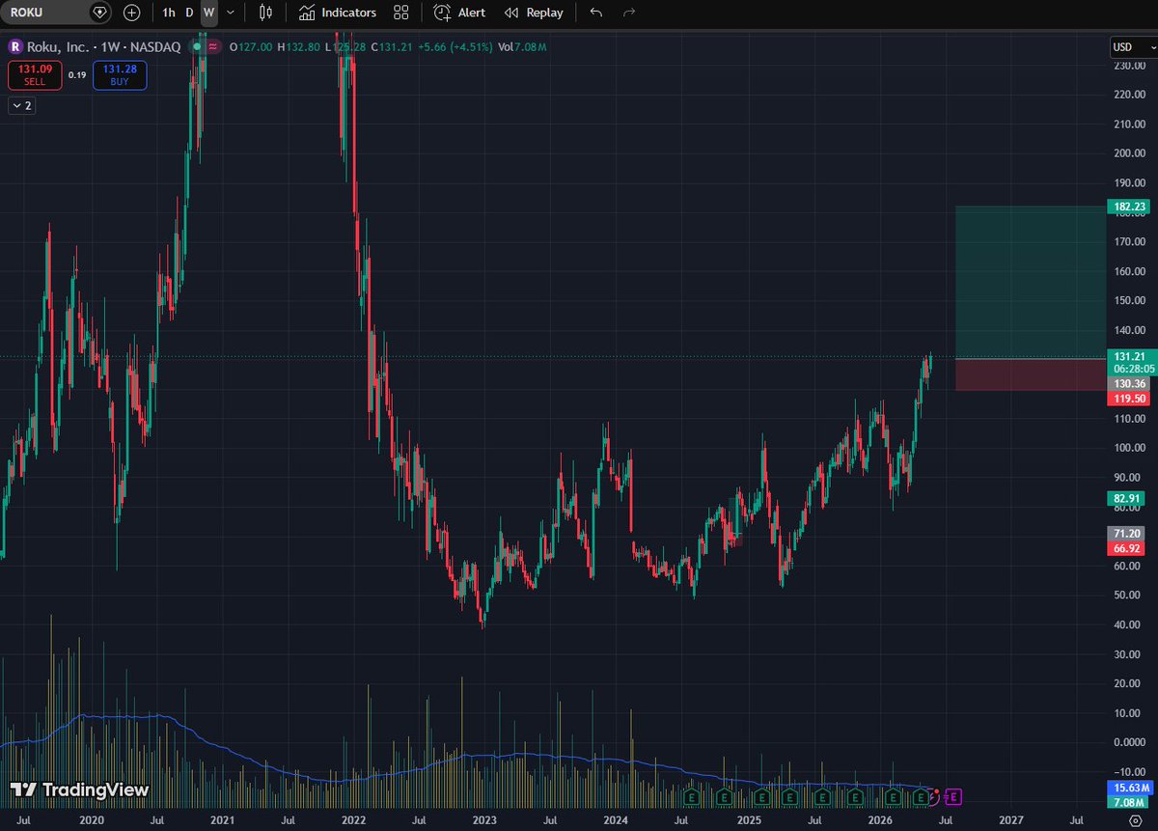
Task: Click the 0.19 spread value
Action: tap(77, 75)
